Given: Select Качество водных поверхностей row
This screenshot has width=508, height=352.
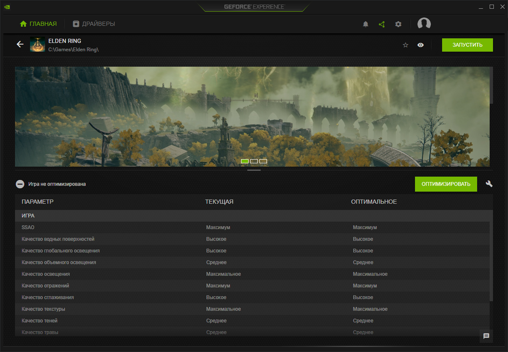Looking at the screenshot, I should coord(252,239).
